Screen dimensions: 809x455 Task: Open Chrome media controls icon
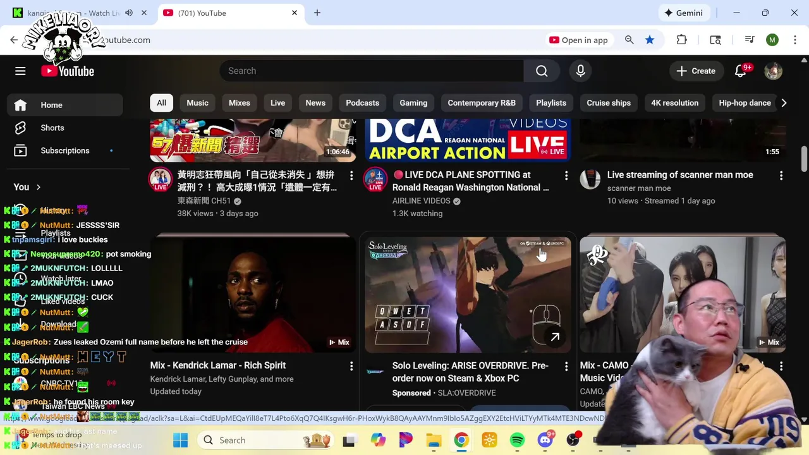[x=750, y=40]
